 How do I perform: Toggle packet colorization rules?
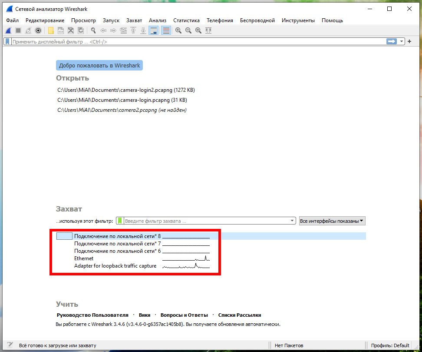pyautogui.click(x=166, y=30)
